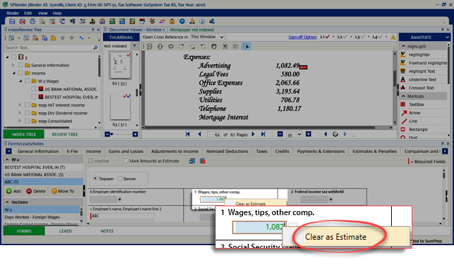Check the W-2 Wages folder checkbox
Viewport: 454px width, 265px height.
click(x=27, y=81)
